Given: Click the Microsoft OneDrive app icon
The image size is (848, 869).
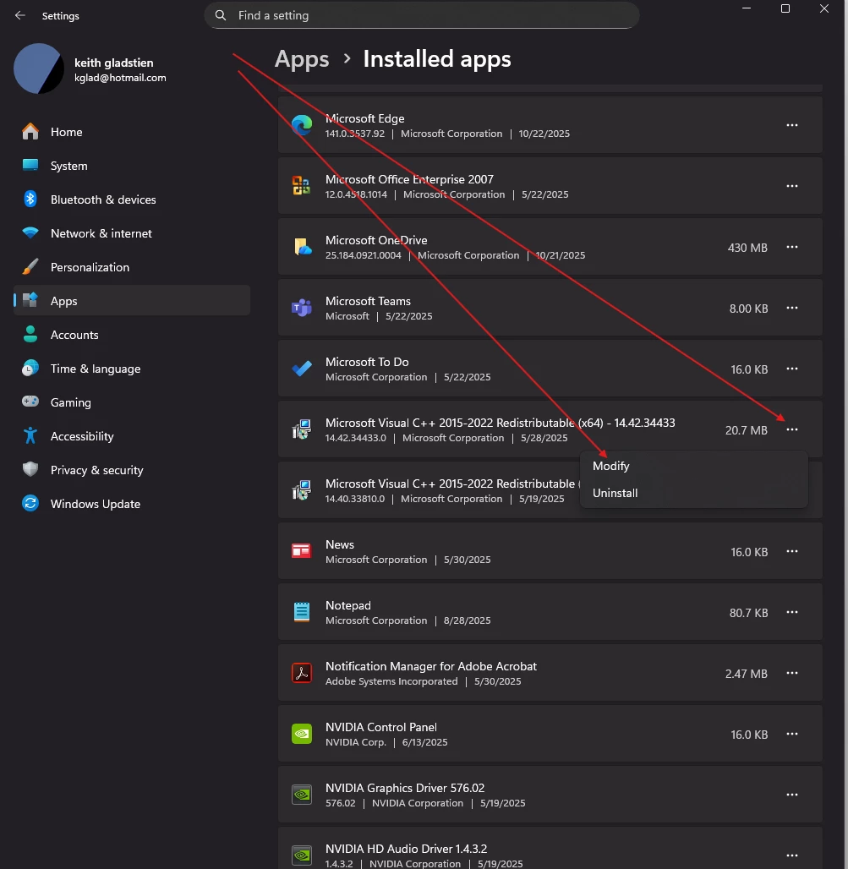Looking at the screenshot, I should (303, 247).
